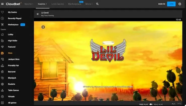This screenshot has width=186, height=106.
Task: Open Marketplace in the top navigation
Action: (x=74, y=4)
